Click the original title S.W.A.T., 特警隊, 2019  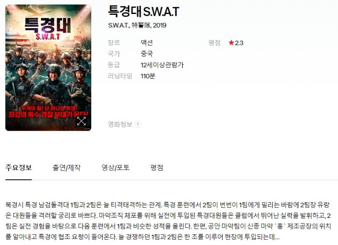click(x=137, y=25)
